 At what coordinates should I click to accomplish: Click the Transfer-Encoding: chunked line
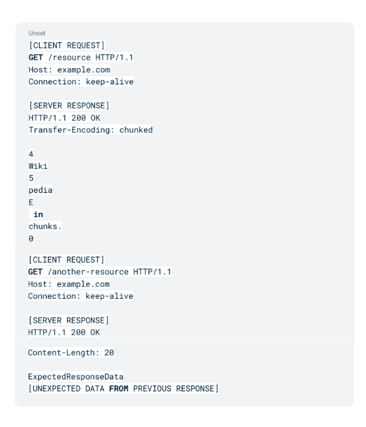91,130
